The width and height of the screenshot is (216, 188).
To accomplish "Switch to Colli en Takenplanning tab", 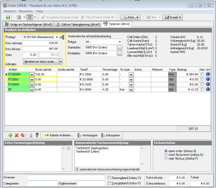I will [78, 24].
